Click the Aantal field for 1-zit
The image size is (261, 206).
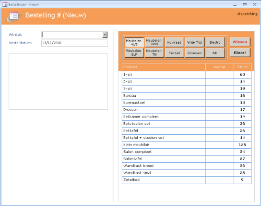219,75
